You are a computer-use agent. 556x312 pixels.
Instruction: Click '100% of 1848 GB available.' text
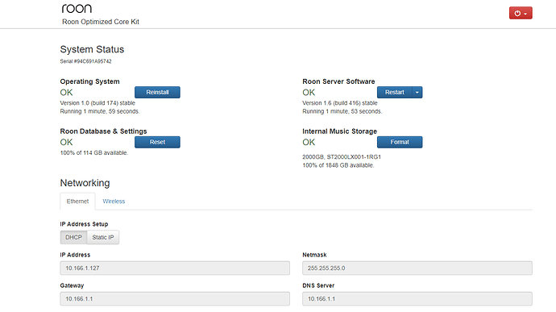[338, 165]
